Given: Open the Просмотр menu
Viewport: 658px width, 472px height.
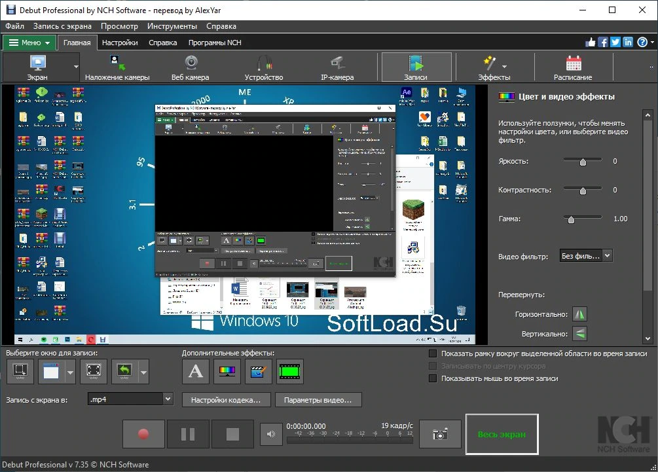Looking at the screenshot, I should pos(119,26).
